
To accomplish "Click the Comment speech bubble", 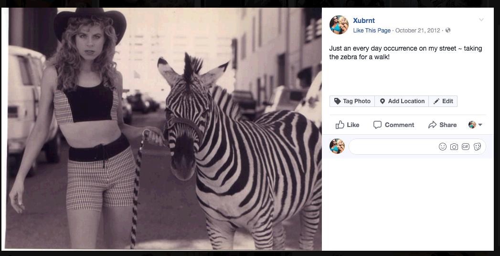I will (x=394, y=125).
